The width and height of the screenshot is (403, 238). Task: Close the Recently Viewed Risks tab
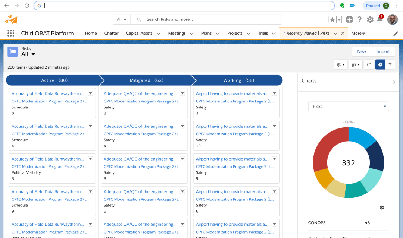[x=343, y=34]
